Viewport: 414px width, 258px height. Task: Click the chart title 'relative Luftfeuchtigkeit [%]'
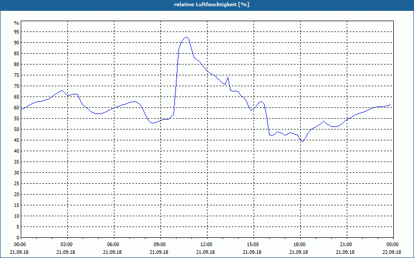click(212, 5)
